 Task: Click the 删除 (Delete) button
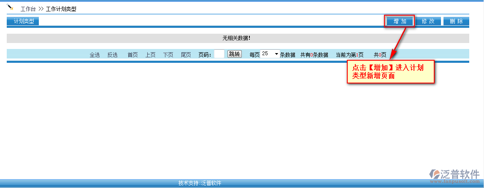456,21
